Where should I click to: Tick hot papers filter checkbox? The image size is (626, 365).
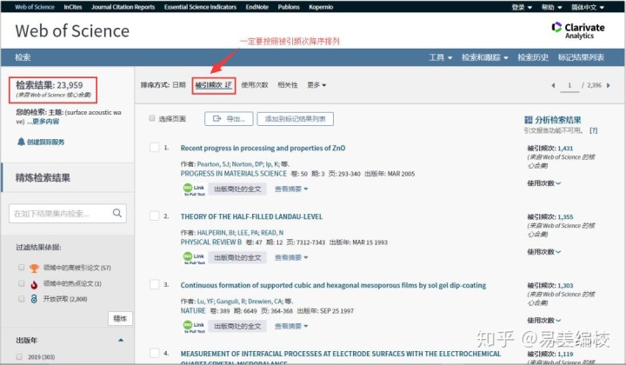click(x=22, y=283)
